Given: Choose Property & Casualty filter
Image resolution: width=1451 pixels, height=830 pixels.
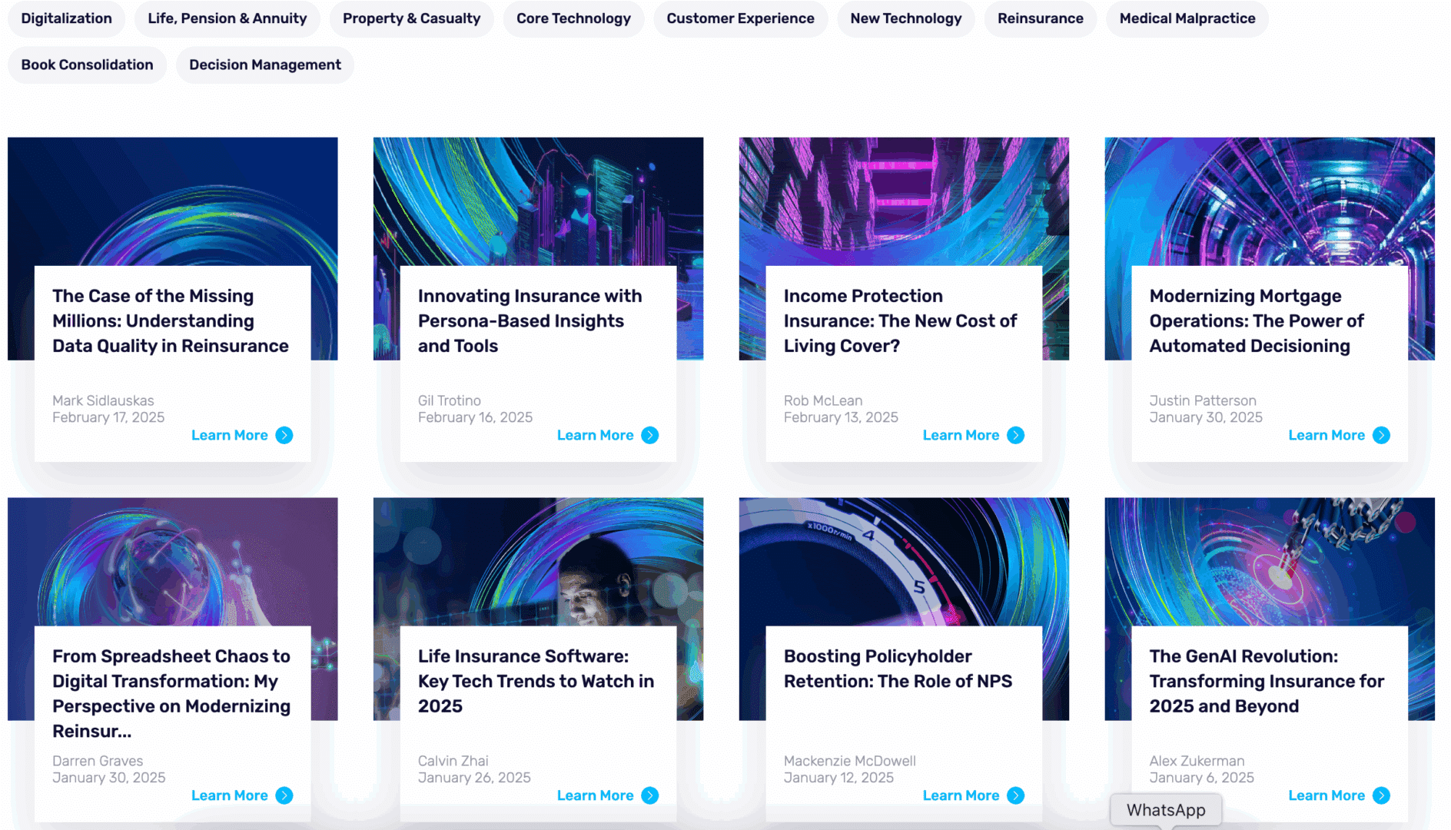Looking at the screenshot, I should tap(411, 18).
